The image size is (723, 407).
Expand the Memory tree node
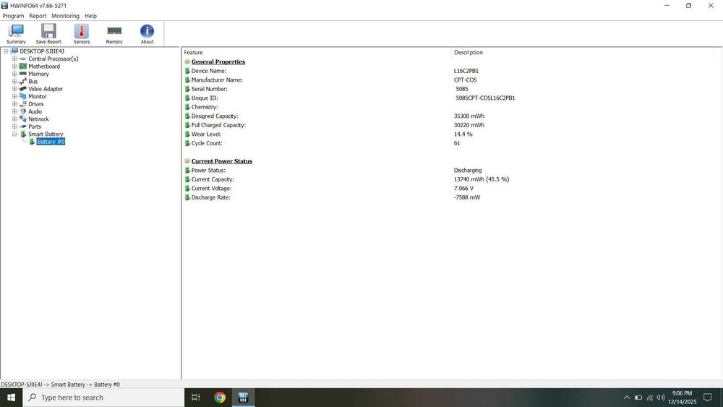[x=14, y=74]
